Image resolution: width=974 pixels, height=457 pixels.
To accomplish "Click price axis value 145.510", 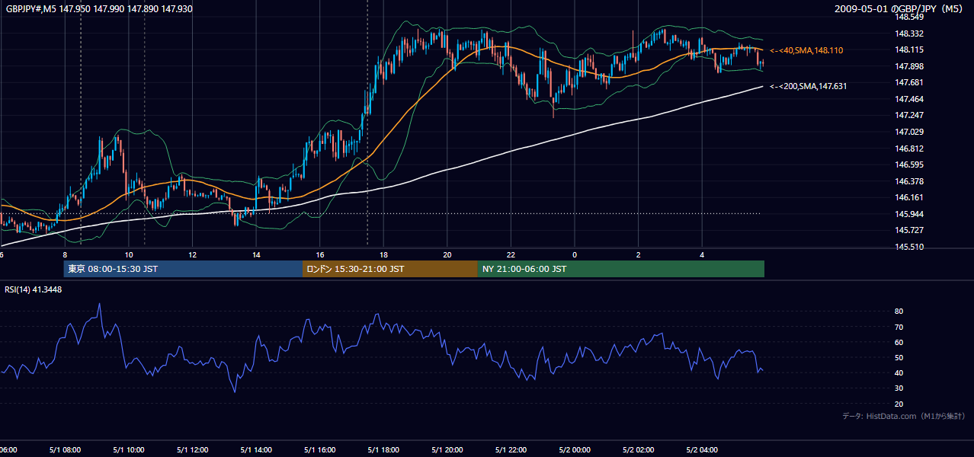I will [x=909, y=247].
